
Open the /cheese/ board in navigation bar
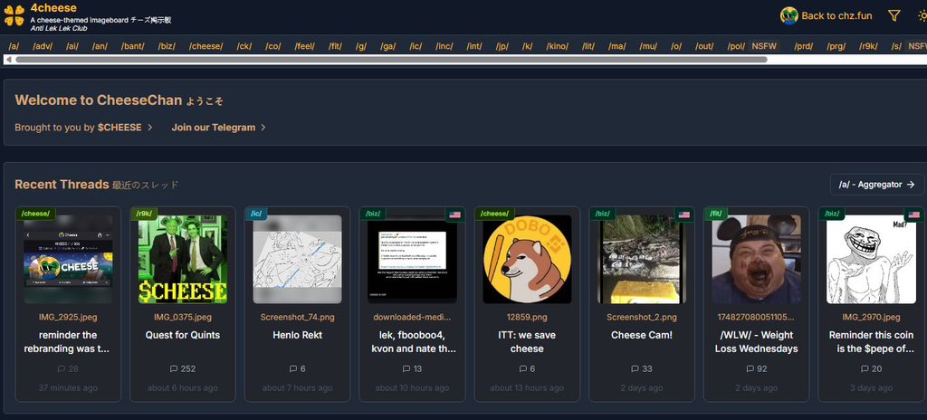[205, 46]
